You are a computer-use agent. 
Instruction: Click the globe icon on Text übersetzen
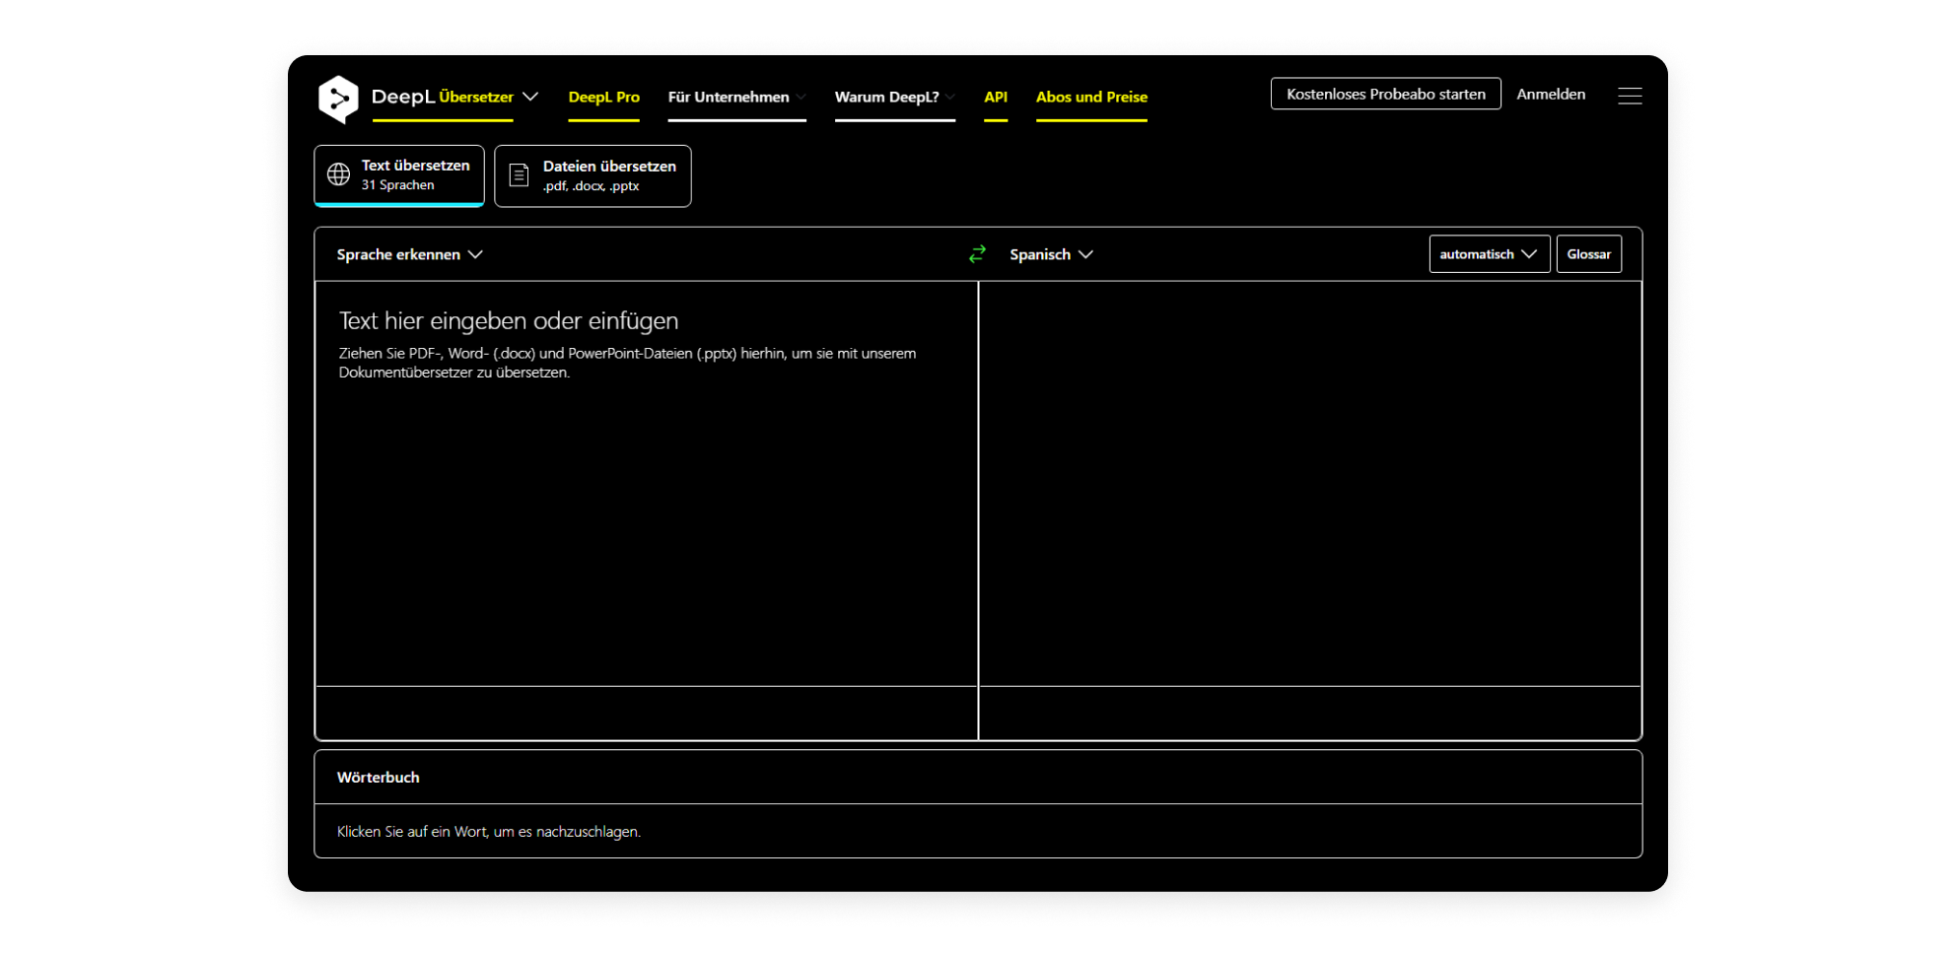(338, 174)
